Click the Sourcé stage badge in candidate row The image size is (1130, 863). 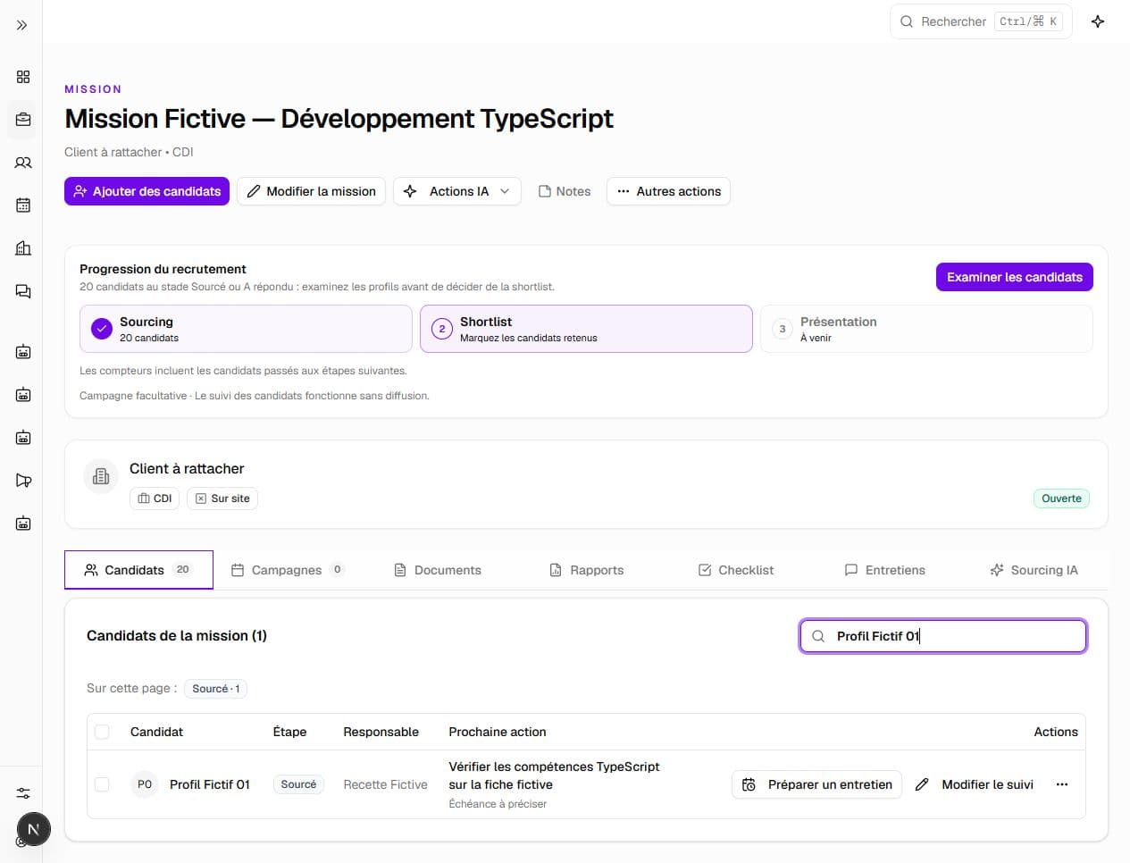pyautogui.click(x=298, y=784)
